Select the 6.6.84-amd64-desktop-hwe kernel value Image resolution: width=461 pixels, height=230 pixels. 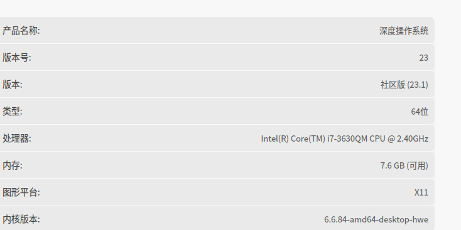376,219
